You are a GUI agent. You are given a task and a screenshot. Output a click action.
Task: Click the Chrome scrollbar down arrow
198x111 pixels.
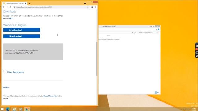click(x=97, y=104)
